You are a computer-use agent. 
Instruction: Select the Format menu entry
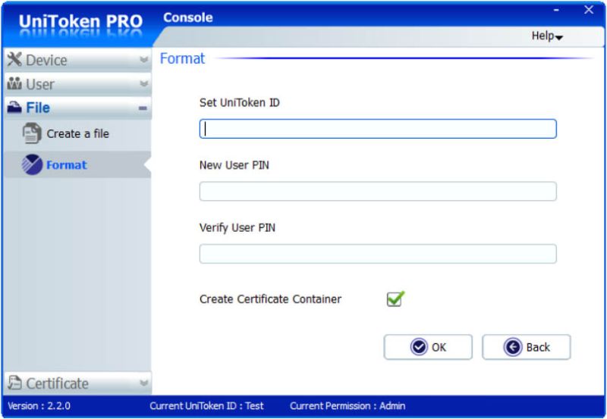point(77,164)
